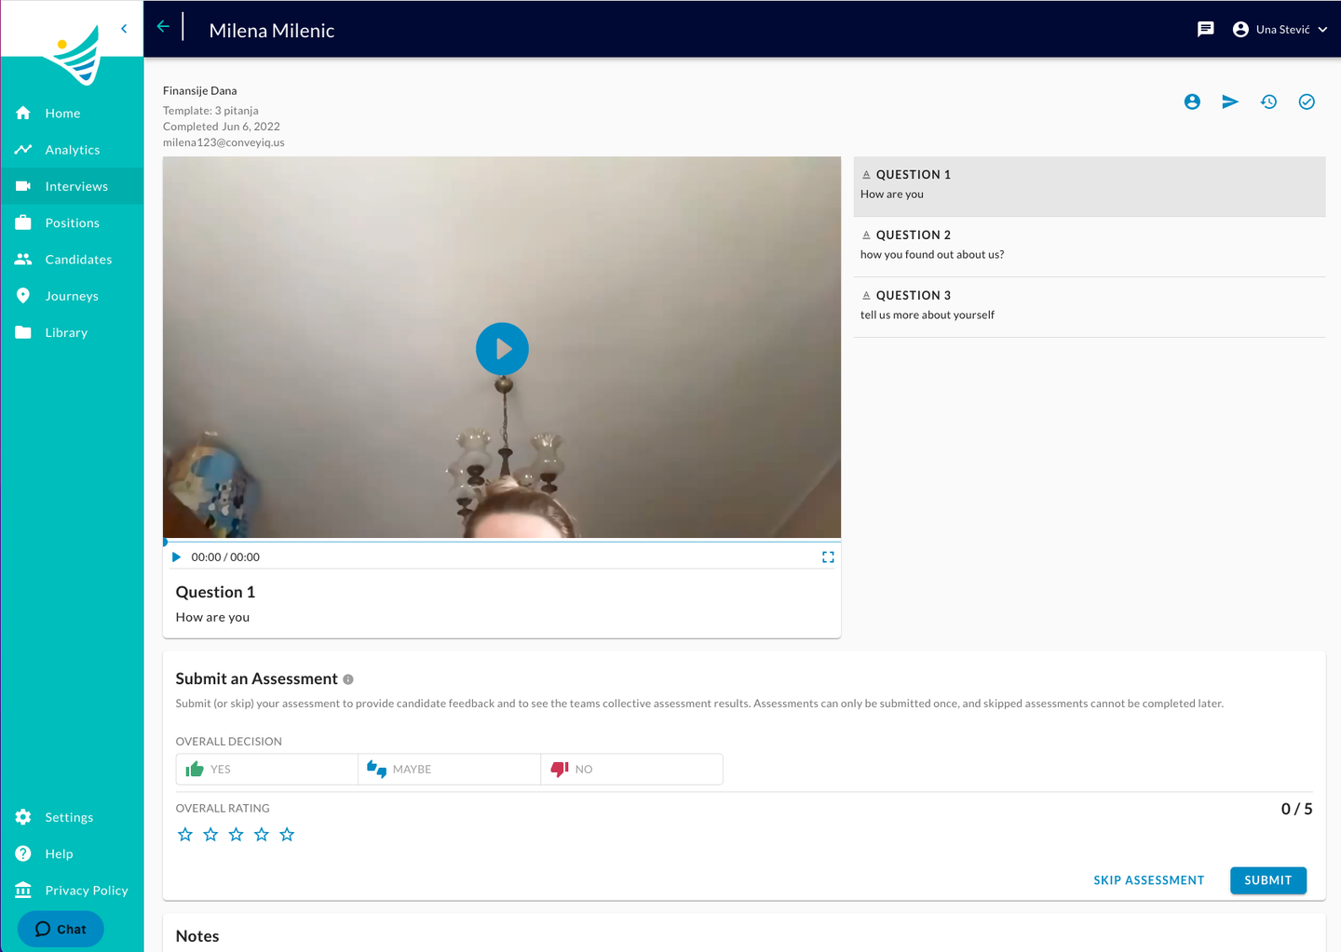The height and width of the screenshot is (952, 1341).
Task: Open the Chat widget
Action: click(x=61, y=929)
